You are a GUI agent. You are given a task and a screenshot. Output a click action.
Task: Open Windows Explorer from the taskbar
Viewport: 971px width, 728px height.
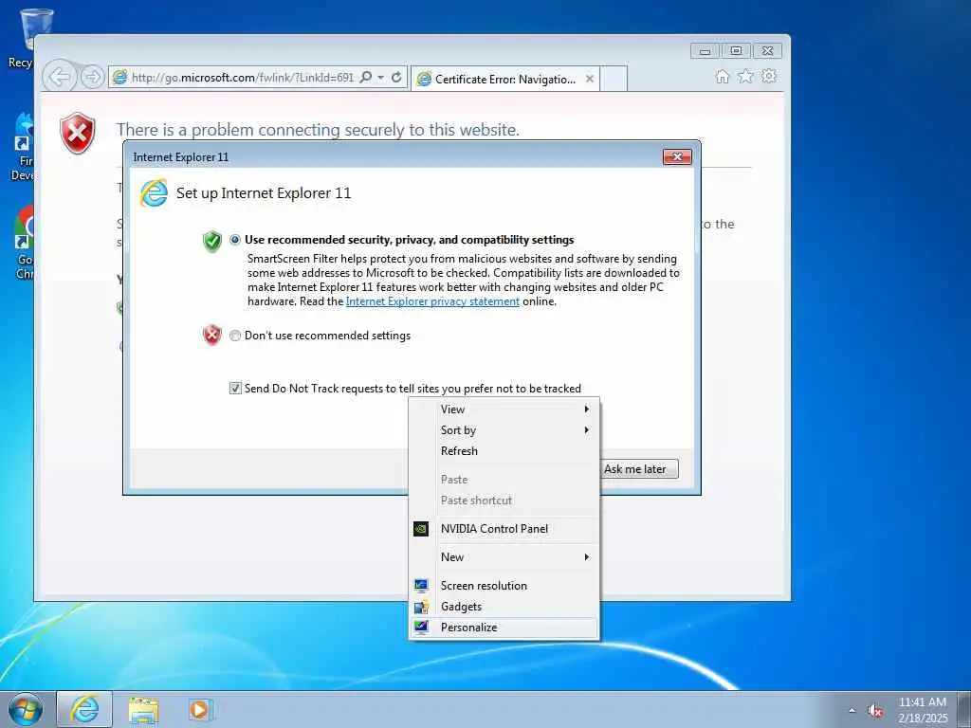coord(144,710)
